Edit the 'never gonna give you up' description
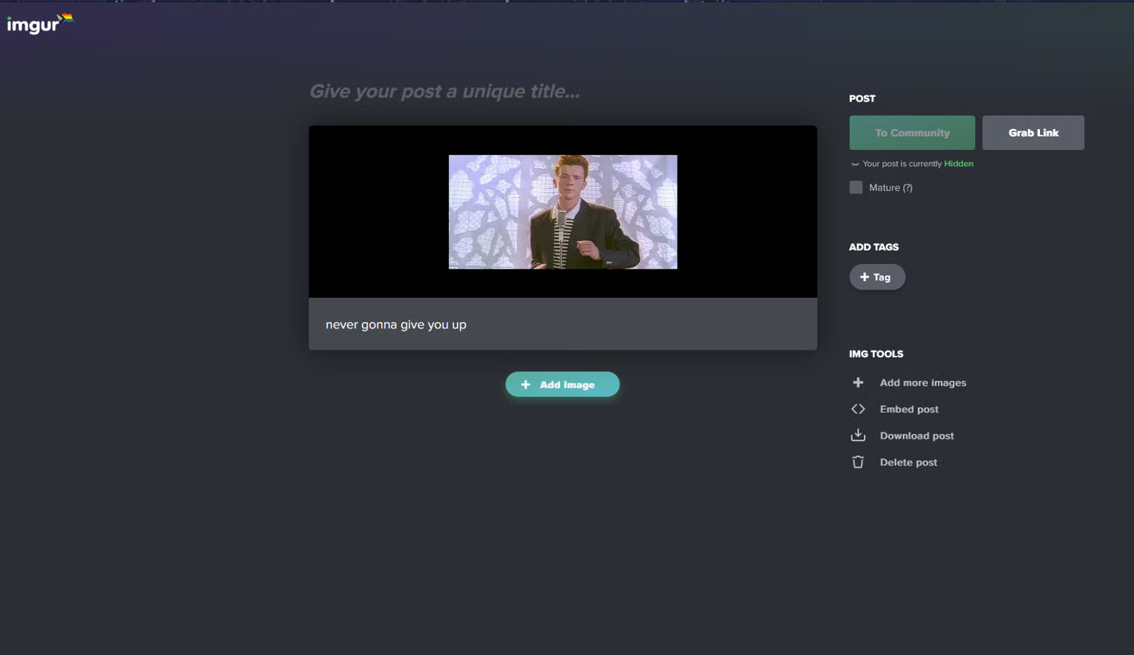 tap(396, 325)
